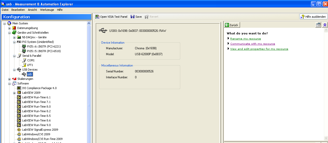328x143 pixels.
Task: Click the COM1 port icon
Action: pos(24,60)
